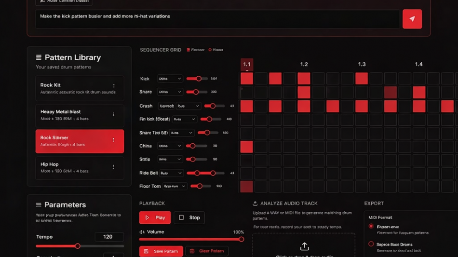Image resolution: width=458 pixels, height=257 pixels.
Task: Expand the Ride Bell sound dropdown
Action: (x=171, y=173)
